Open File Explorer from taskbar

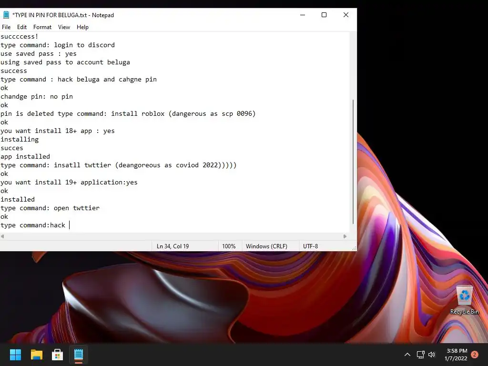(36, 355)
